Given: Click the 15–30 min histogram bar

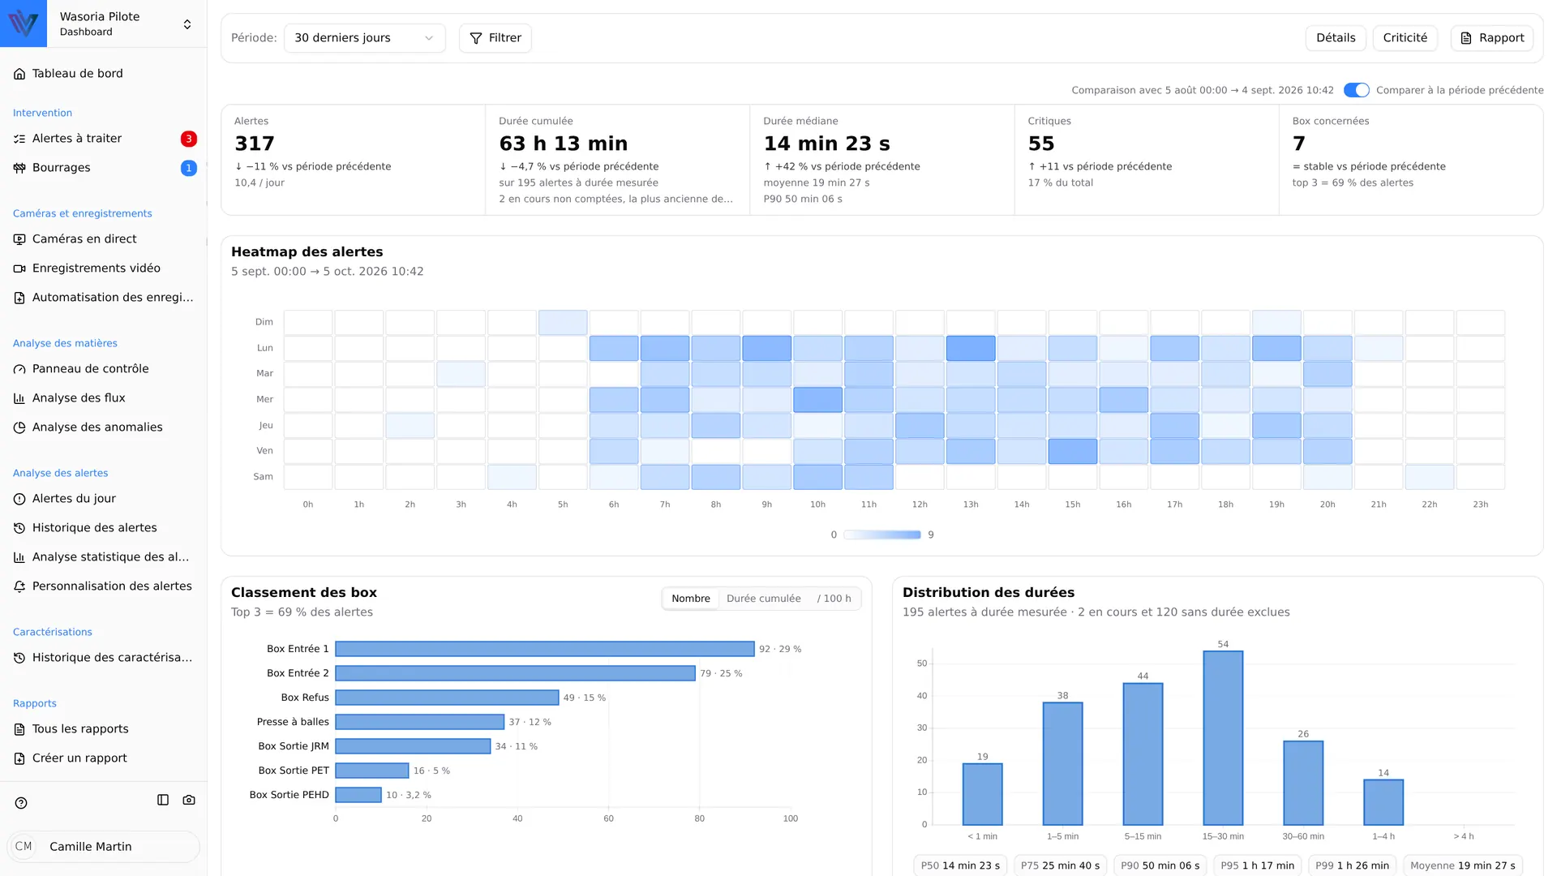Looking at the screenshot, I should (1223, 738).
